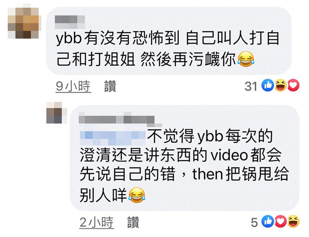Click the blue tagged name mention in the reply
The height and width of the screenshot is (237, 309).
coord(113,136)
